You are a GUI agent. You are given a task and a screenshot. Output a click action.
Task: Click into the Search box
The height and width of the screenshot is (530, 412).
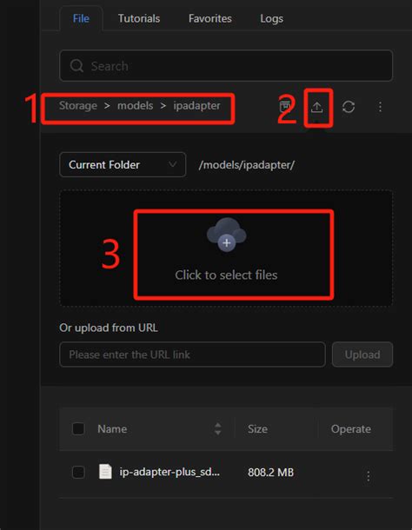[226, 65]
